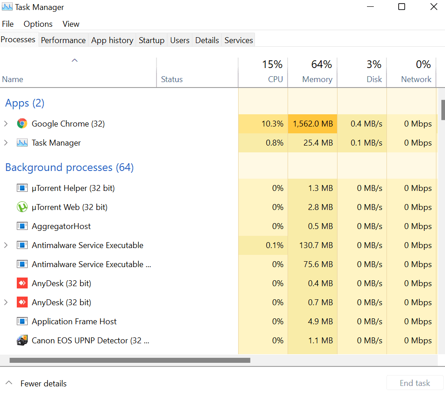Click AnyDesk icon in the 0.7 MB row
Image resolution: width=445 pixels, height=395 pixels.
click(x=22, y=302)
